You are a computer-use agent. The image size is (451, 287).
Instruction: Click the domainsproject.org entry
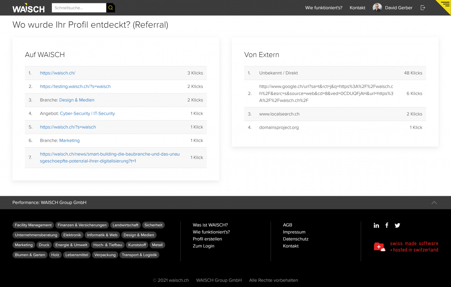pos(279,128)
